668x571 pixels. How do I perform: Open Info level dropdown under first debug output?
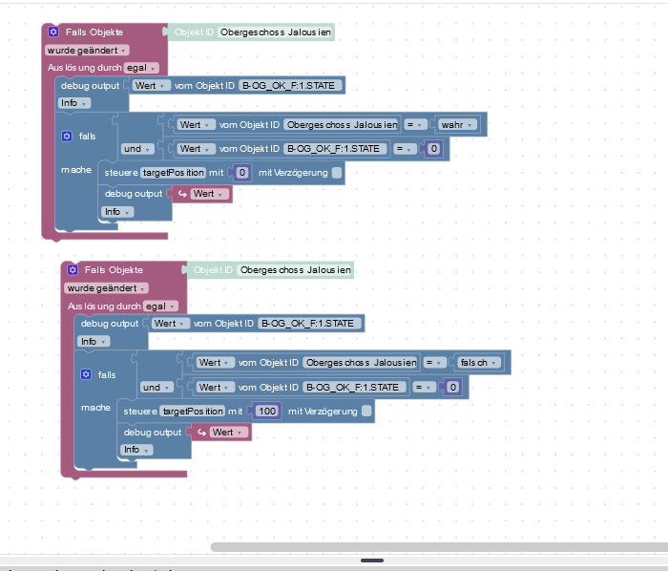click(74, 103)
